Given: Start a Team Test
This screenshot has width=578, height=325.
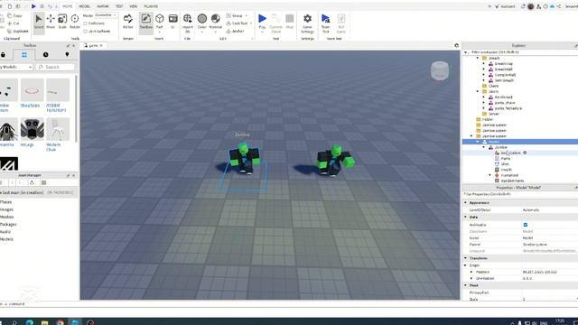Looking at the screenshot, I should point(325,23).
